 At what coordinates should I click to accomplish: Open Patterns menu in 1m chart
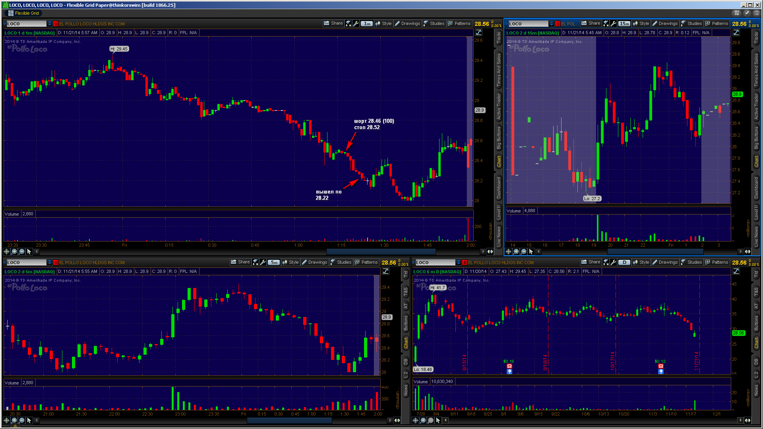pos(459,23)
